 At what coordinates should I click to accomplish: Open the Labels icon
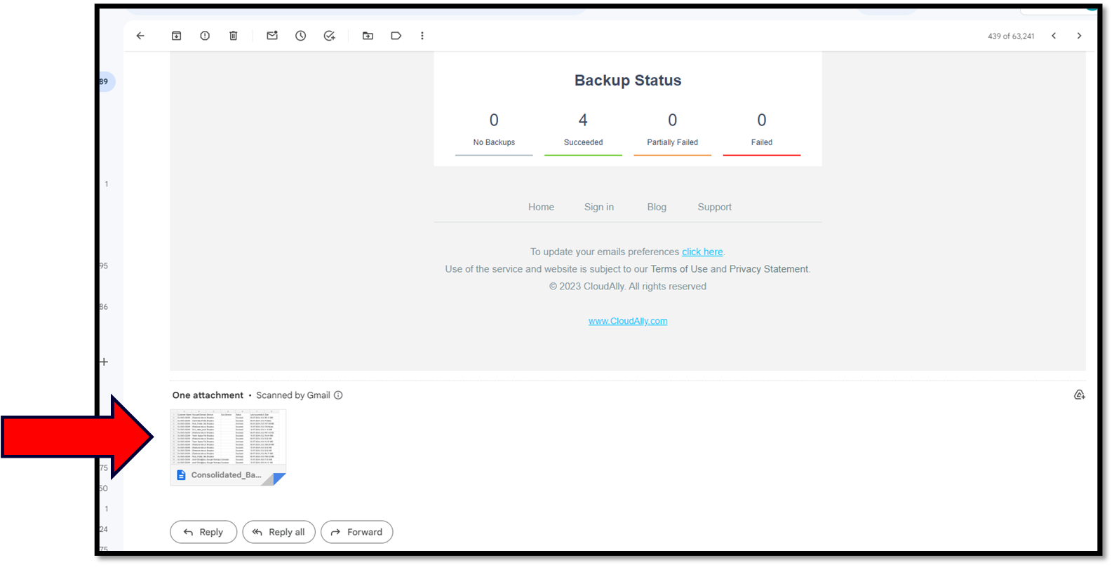click(x=396, y=36)
